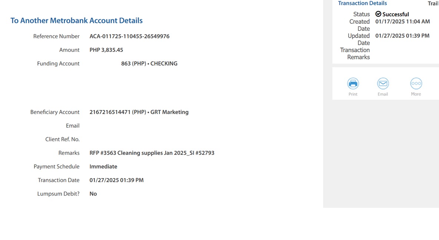Click the Transaction Remarks label
The image size is (439, 240).
[x=355, y=53]
